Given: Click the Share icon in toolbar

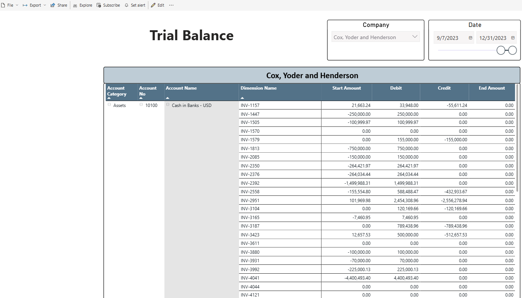Looking at the screenshot, I should point(53,5).
